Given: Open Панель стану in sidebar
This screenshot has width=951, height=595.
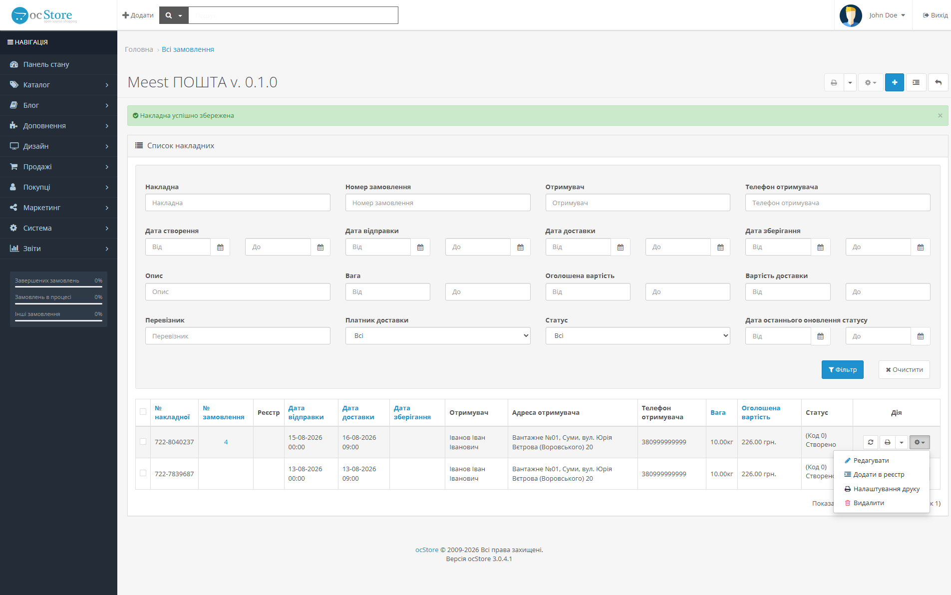Looking at the screenshot, I should coord(58,64).
